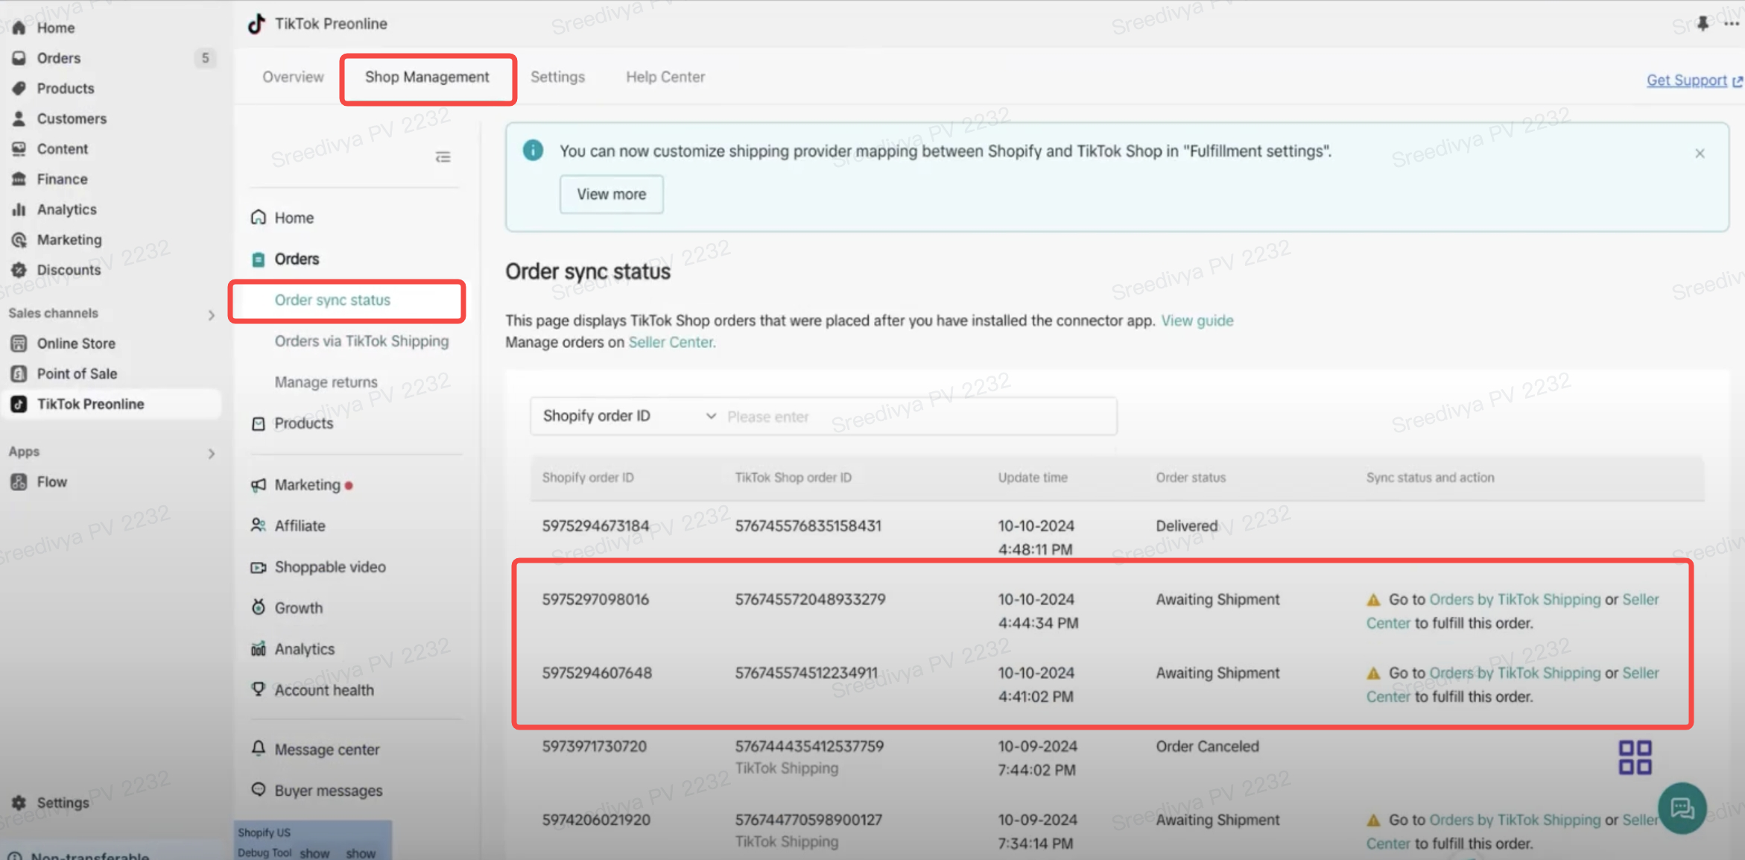This screenshot has width=1745, height=860.
Task: Go to Affiliate section
Action: pyautogui.click(x=300, y=525)
